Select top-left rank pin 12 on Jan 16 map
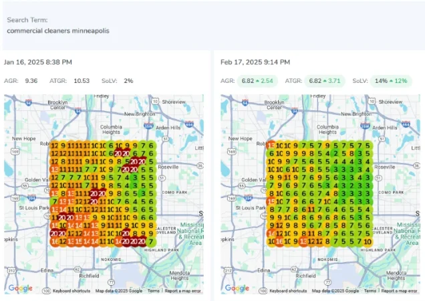Screen dimensions: 425x301 (x=55, y=145)
